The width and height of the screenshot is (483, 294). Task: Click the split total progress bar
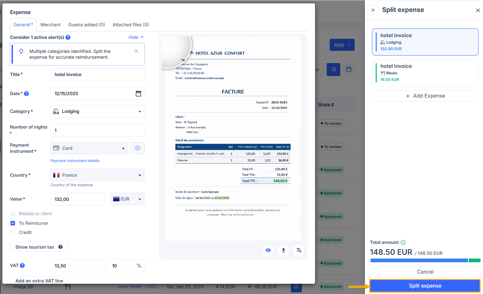pyautogui.click(x=425, y=261)
